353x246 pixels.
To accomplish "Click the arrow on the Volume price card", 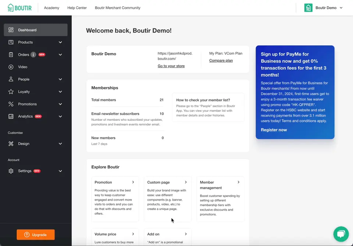I will tap(133, 234).
